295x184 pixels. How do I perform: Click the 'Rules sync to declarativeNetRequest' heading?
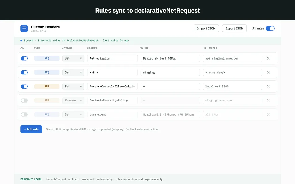point(147,11)
